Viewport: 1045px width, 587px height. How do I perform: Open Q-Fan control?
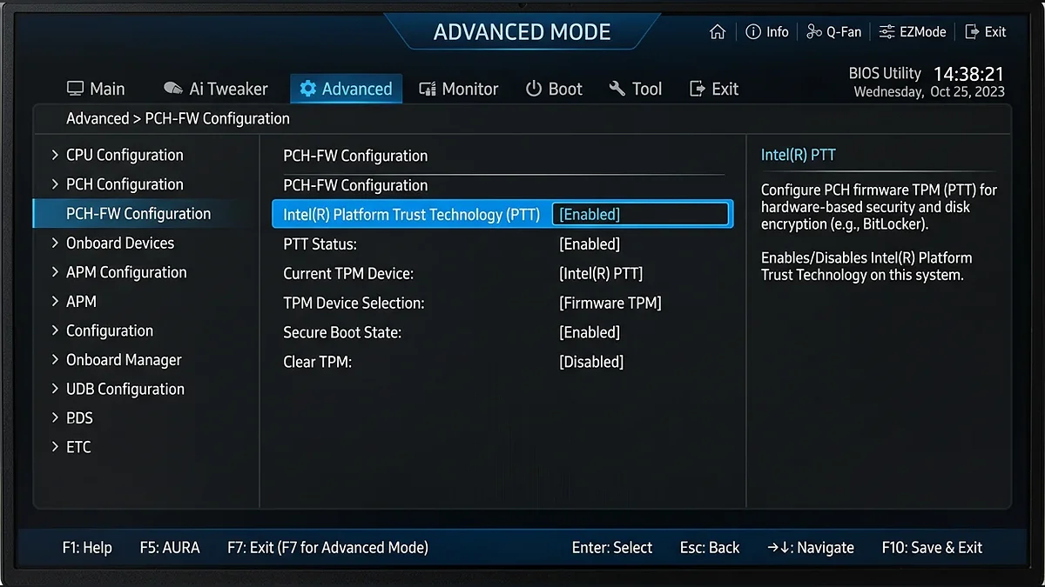pyautogui.click(x=834, y=32)
